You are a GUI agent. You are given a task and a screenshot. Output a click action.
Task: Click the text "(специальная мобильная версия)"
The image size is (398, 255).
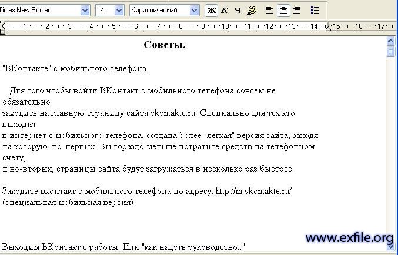pyautogui.click(x=68, y=203)
